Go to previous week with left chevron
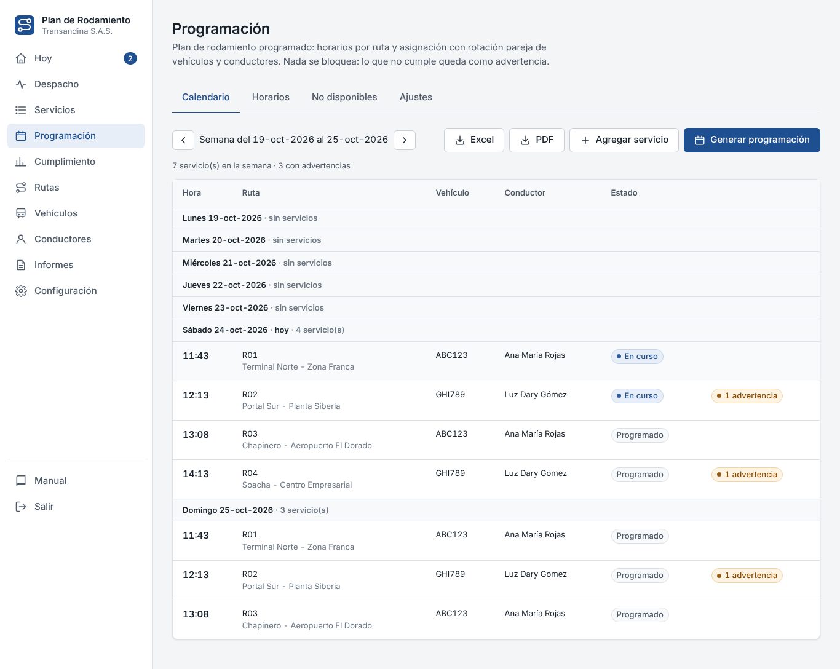The image size is (840, 669). coord(183,140)
